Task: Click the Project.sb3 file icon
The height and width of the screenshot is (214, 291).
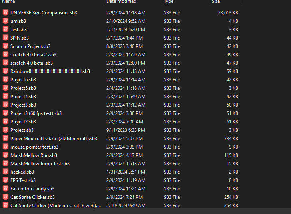Action: pos(6,130)
